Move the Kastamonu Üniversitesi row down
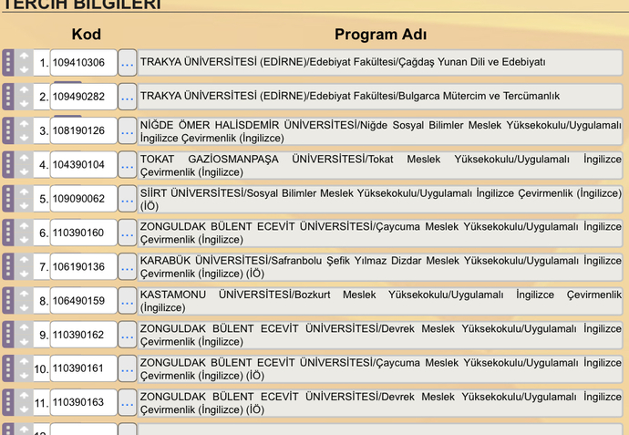 (24, 308)
